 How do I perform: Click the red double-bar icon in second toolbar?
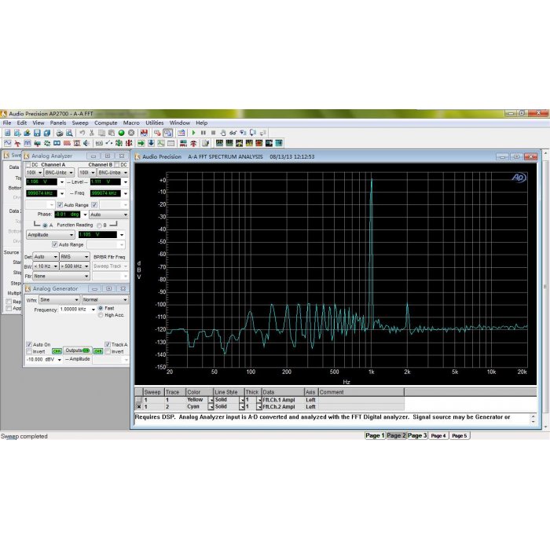point(129,143)
